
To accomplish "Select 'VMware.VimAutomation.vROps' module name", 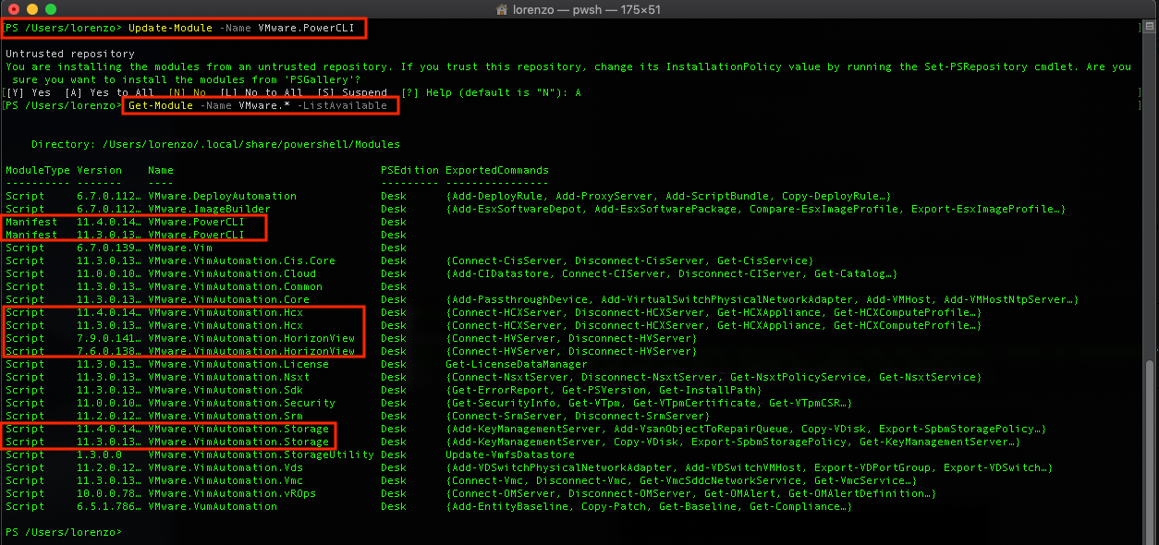I will coord(232,493).
